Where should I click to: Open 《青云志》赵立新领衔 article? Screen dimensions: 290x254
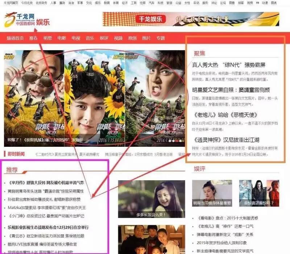click(x=46, y=236)
